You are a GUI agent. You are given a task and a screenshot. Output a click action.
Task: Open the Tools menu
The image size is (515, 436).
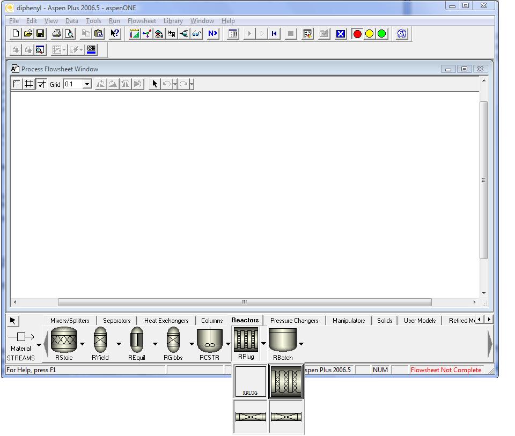point(93,21)
